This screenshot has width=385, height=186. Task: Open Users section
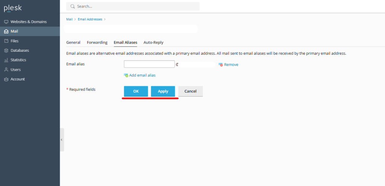(15, 69)
